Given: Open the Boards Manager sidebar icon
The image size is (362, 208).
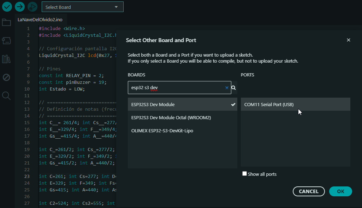Looking at the screenshot, I should (x=6, y=41).
